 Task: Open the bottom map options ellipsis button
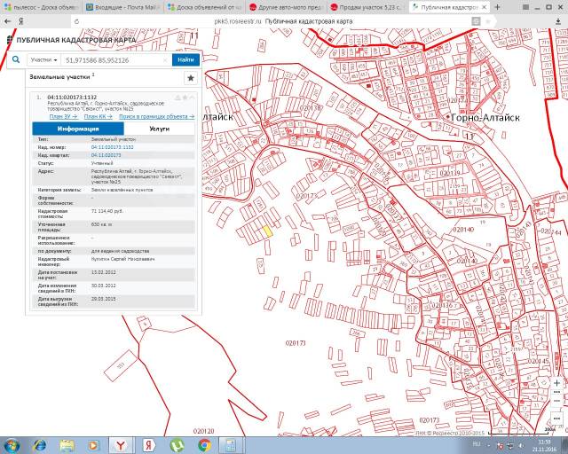coord(556,419)
